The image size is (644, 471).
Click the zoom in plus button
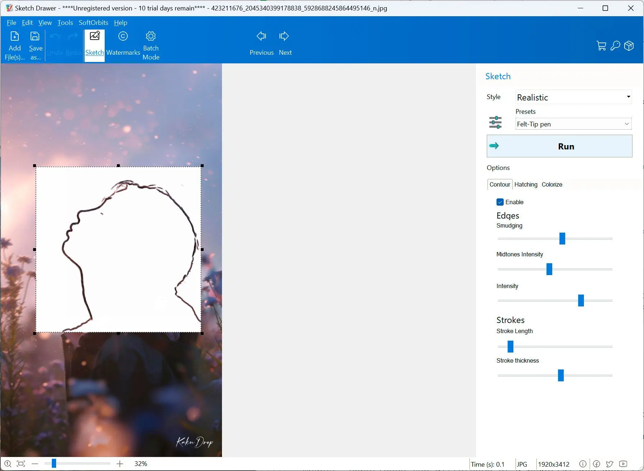click(120, 464)
